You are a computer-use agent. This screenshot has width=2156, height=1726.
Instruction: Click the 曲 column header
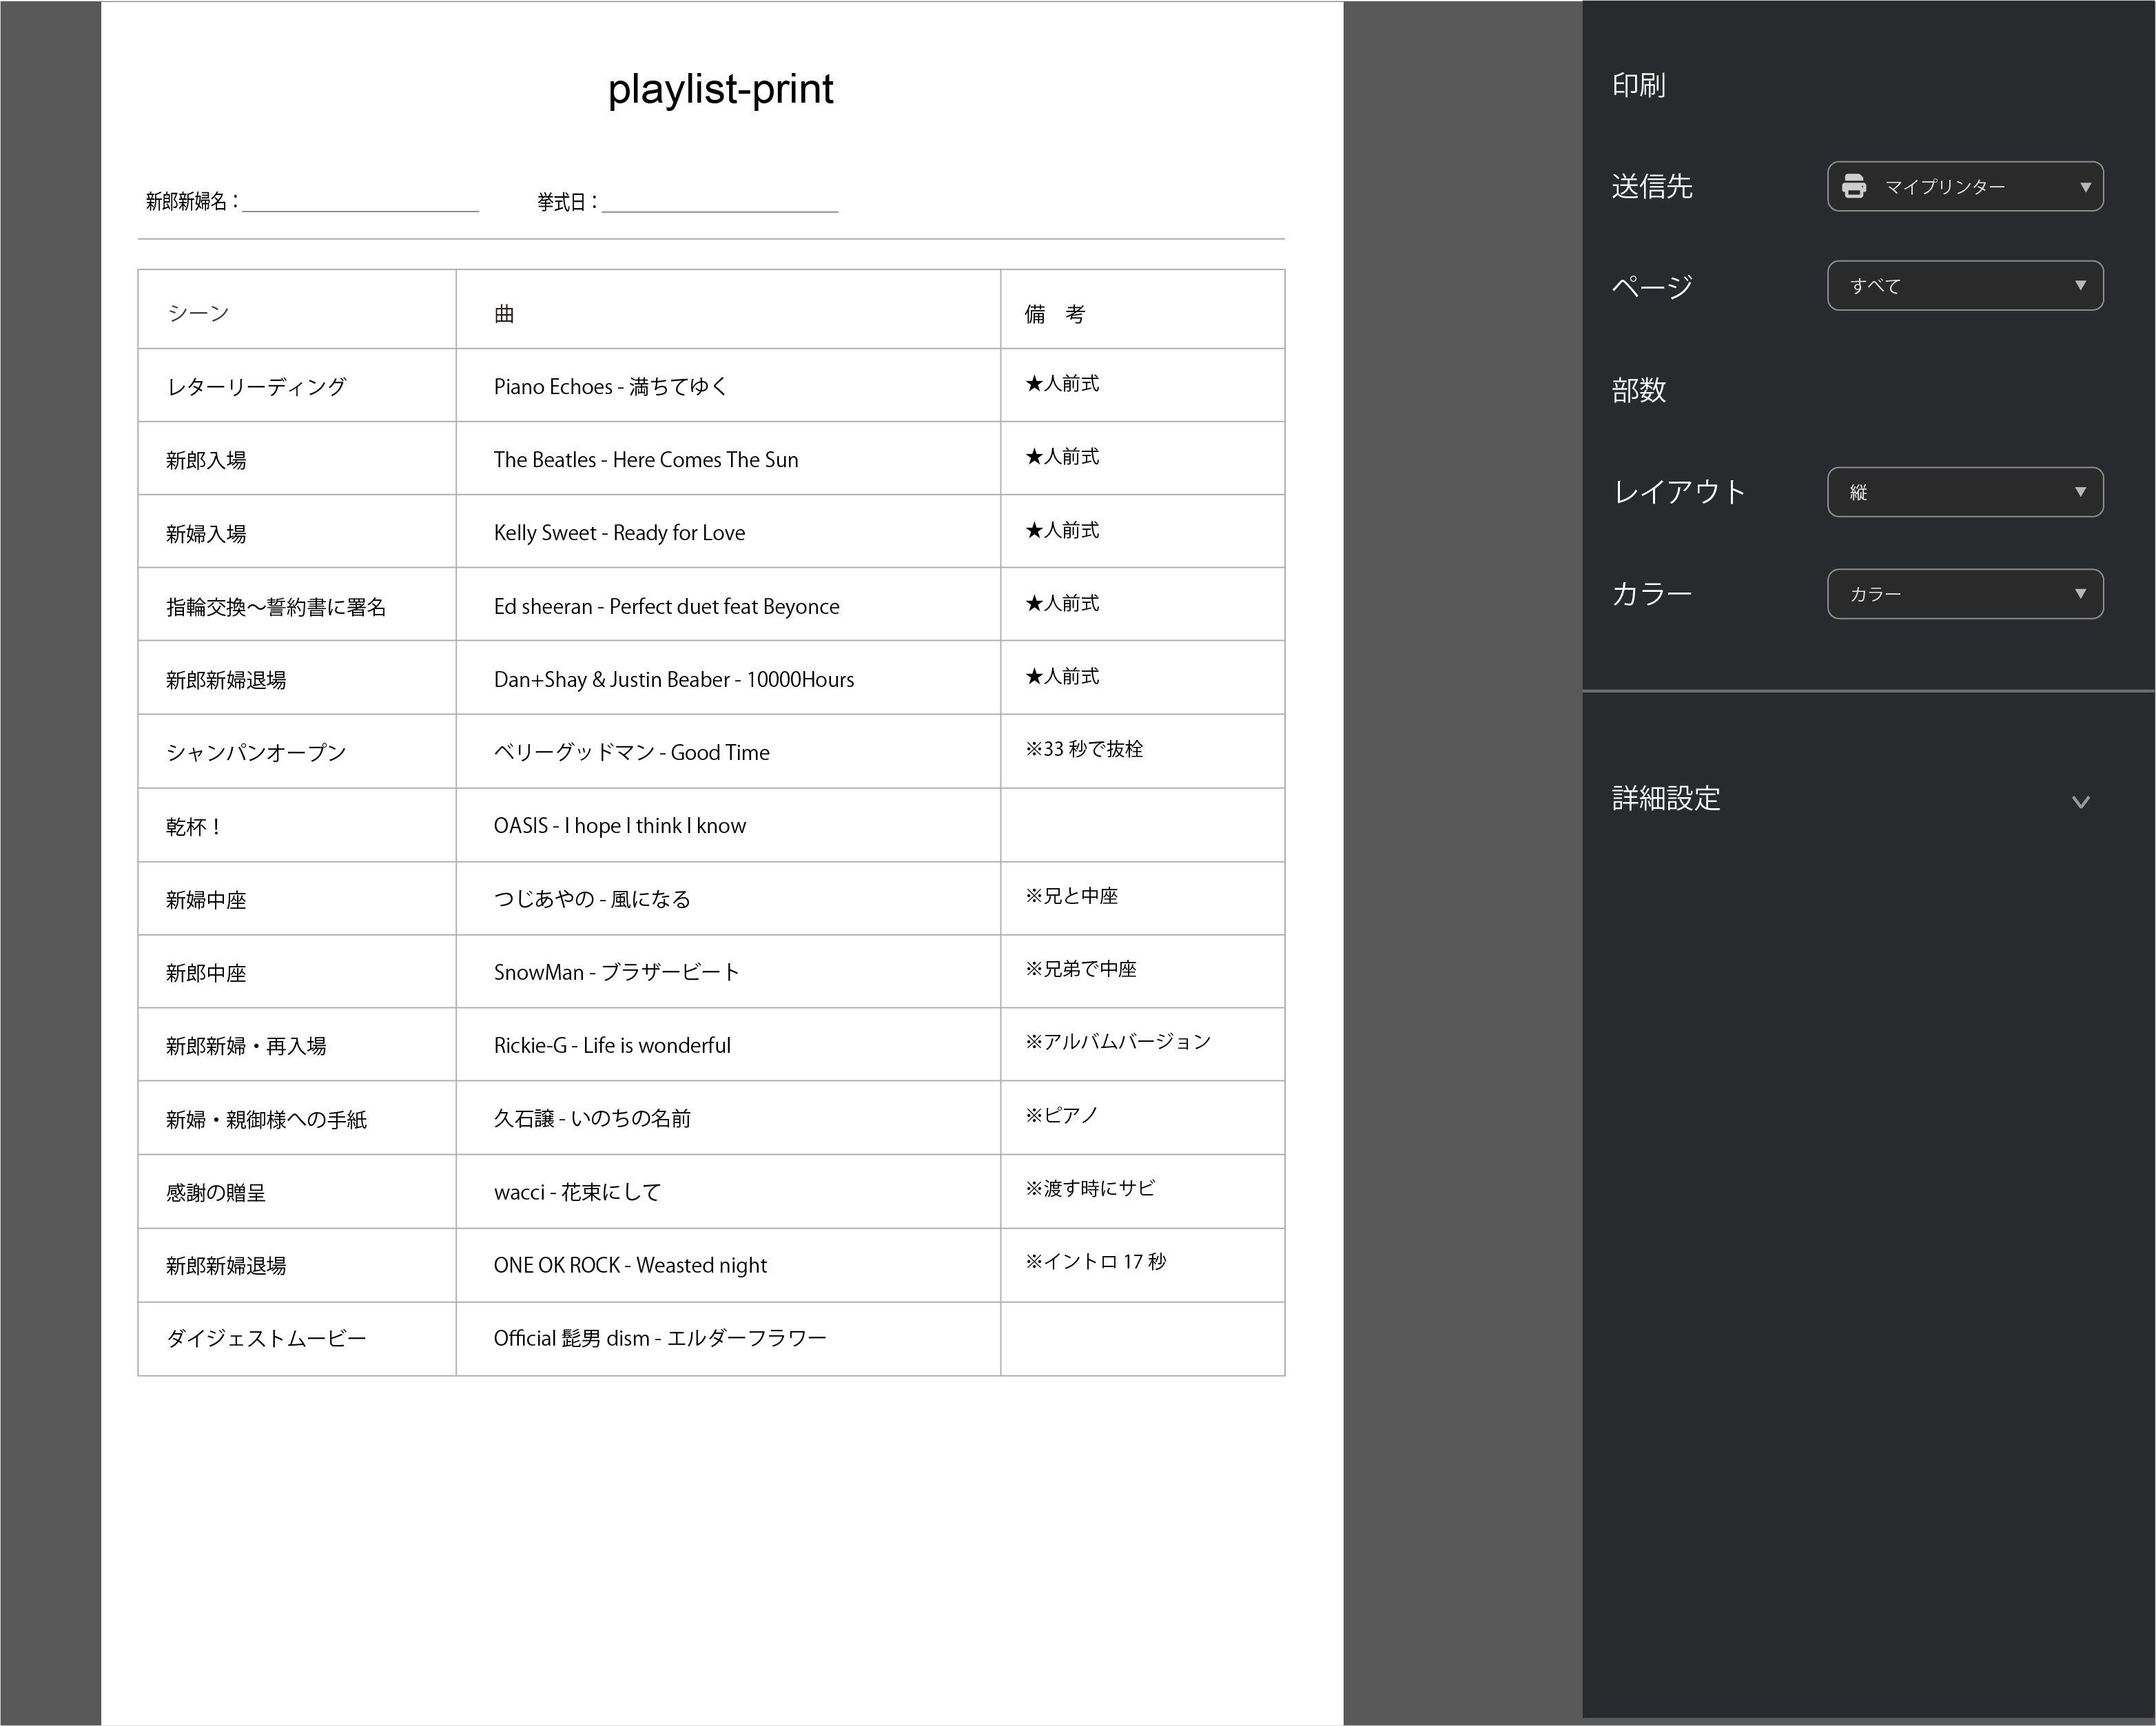(504, 314)
